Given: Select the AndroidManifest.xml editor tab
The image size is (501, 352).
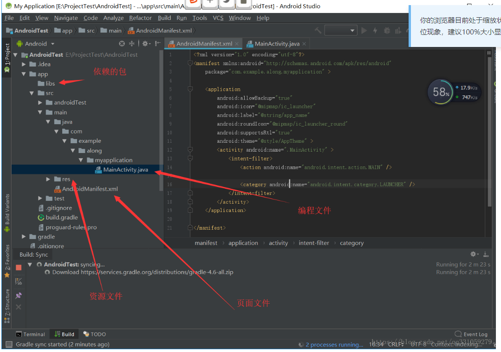Looking at the screenshot, I should pyautogui.click(x=204, y=44).
